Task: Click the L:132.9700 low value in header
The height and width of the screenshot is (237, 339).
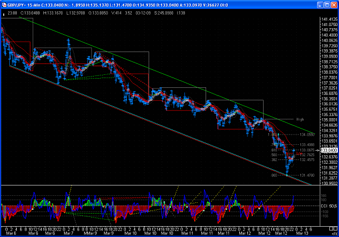Action: pos(75,13)
